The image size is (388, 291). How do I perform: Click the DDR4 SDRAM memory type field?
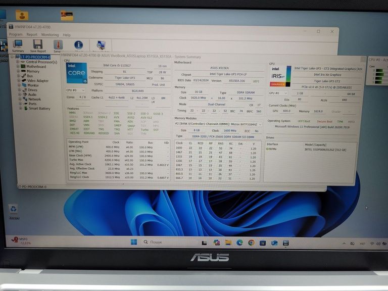(x=246, y=92)
